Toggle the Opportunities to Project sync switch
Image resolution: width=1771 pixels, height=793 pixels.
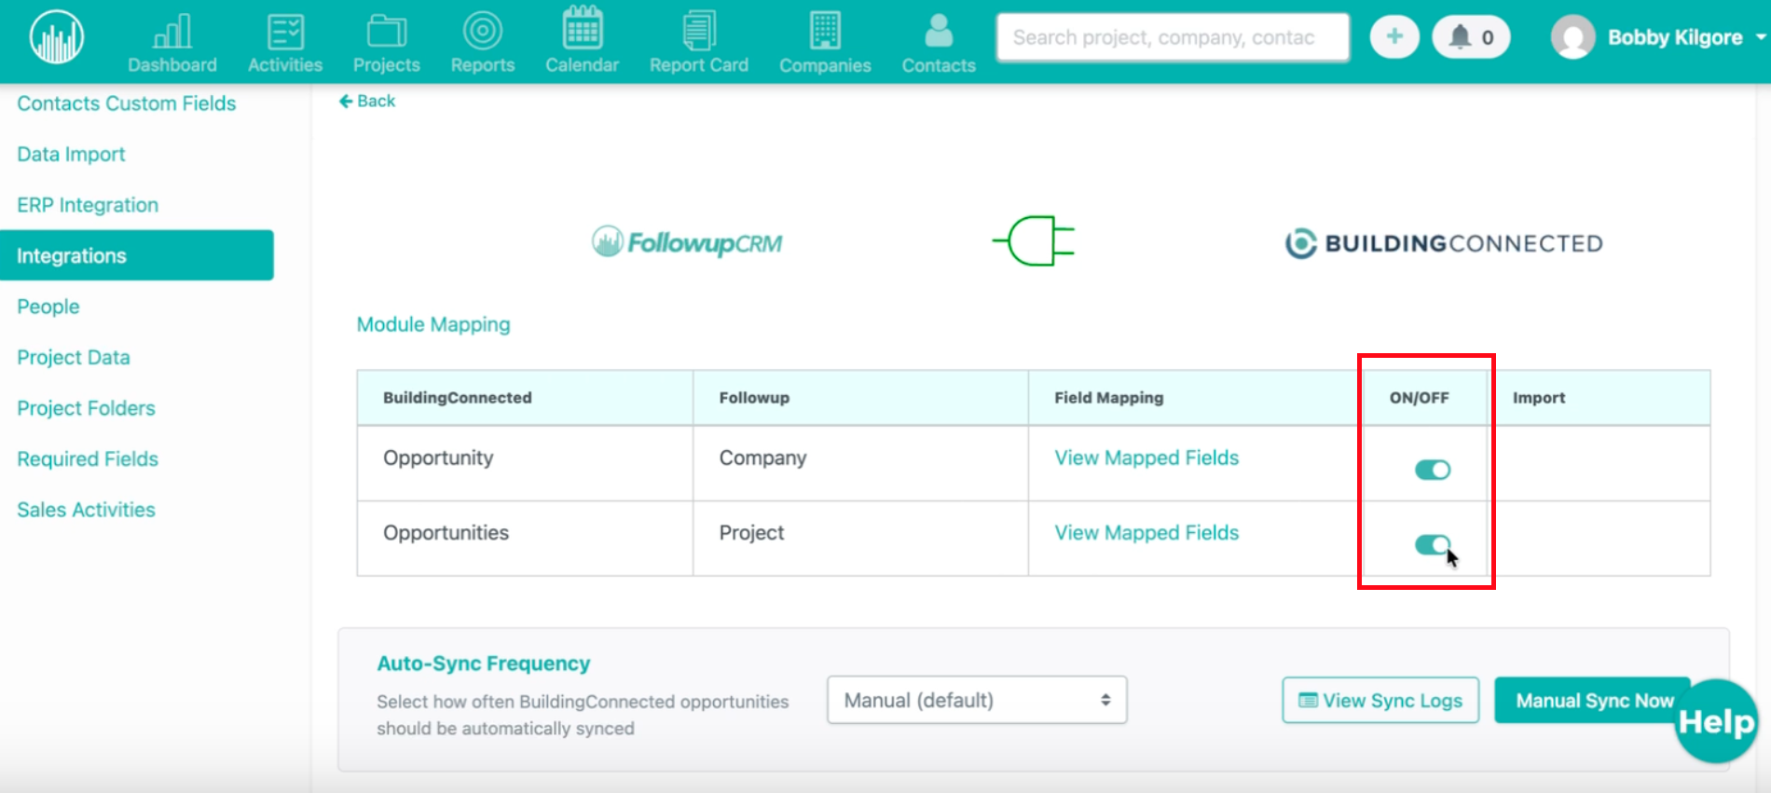tap(1433, 544)
